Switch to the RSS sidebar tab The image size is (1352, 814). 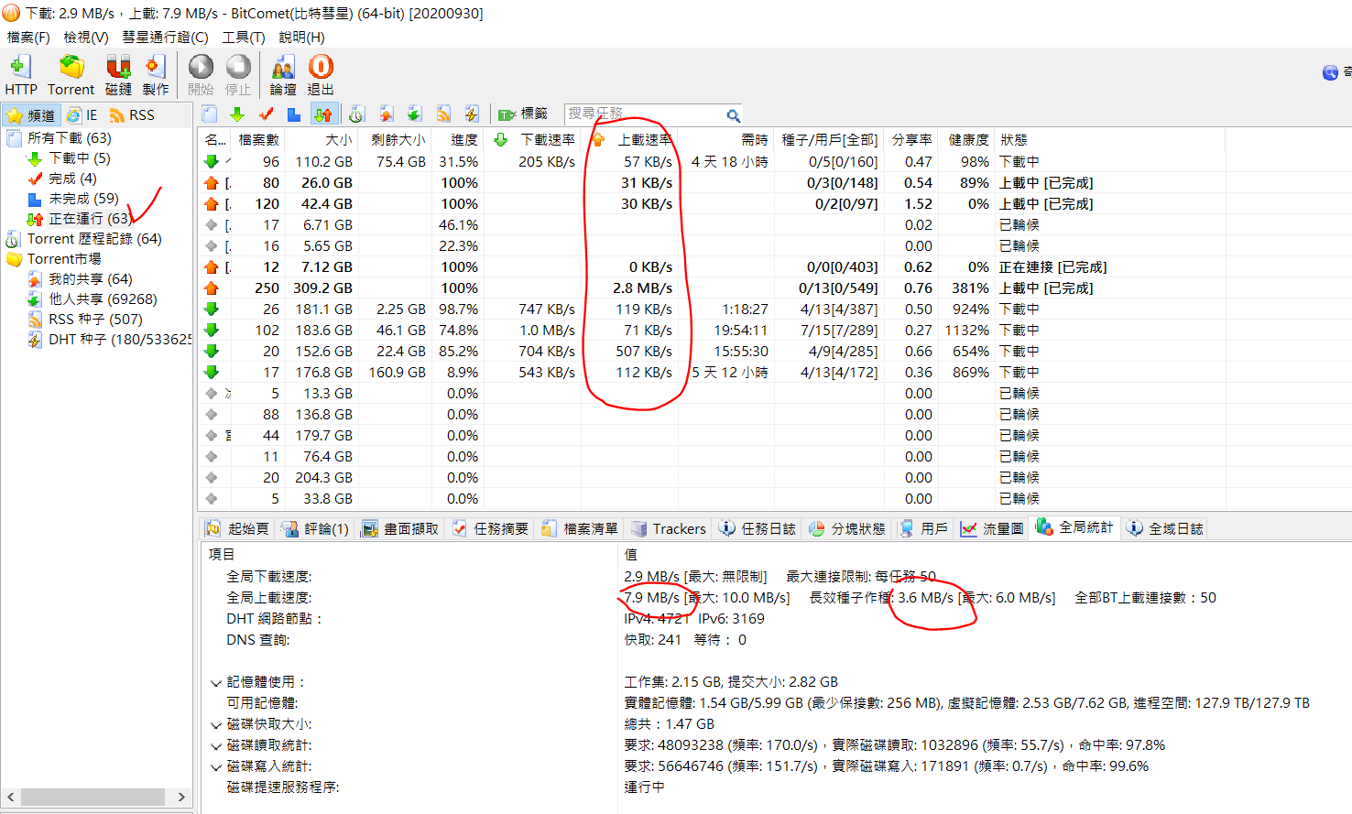(131, 115)
